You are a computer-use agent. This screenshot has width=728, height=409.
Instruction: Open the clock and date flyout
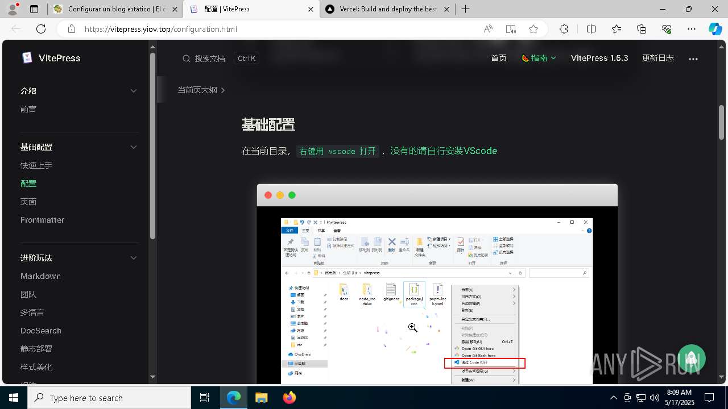tap(679, 398)
